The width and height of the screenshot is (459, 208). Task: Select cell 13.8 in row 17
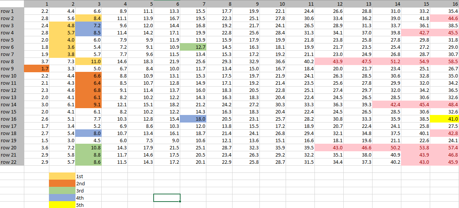(x=219, y=126)
